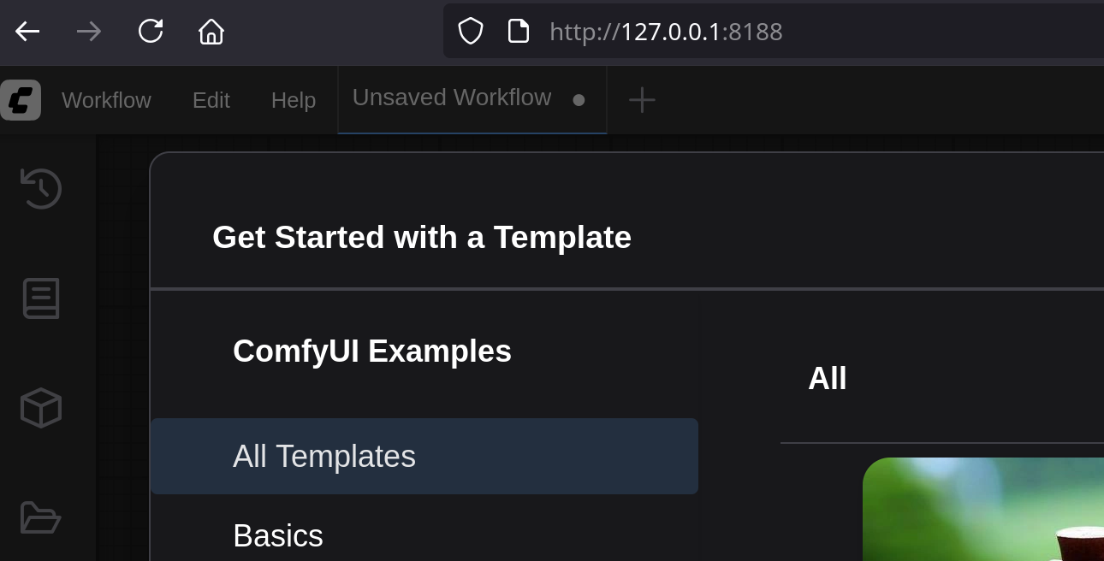The height and width of the screenshot is (561, 1104).
Task: Select the Basics template category
Action: (x=278, y=535)
